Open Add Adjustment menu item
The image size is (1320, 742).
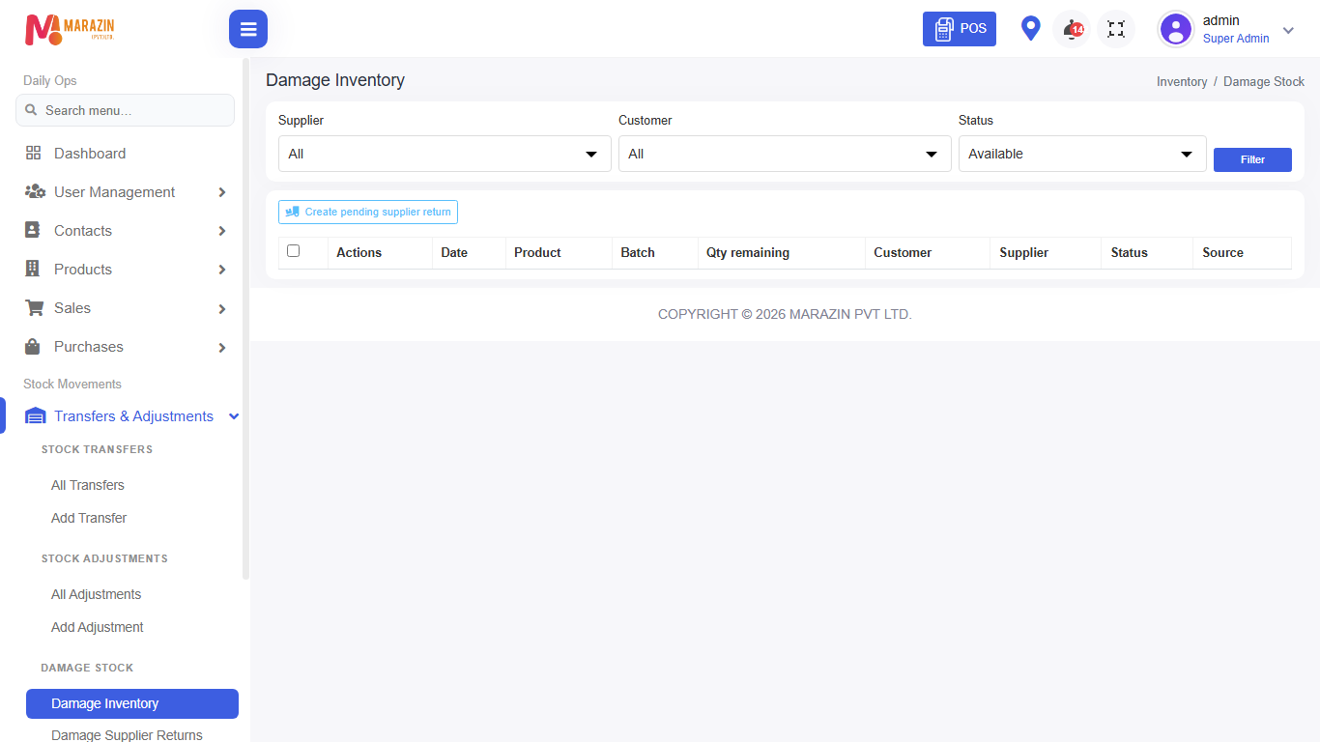(x=98, y=627)
